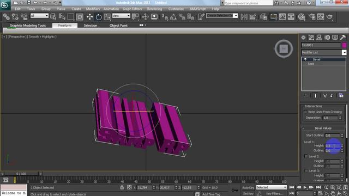Click the Pin Stack icon under modifier stack
The image size is (349, 196).
coord(306,96)
